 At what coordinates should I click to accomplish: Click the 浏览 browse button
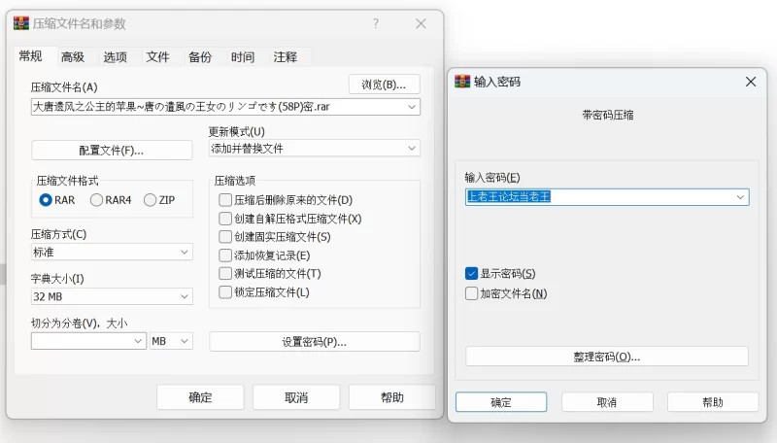[384, 85]
